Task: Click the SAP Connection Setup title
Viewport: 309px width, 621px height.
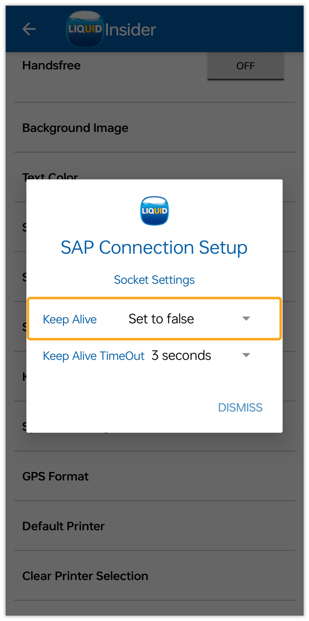Action: [154, 247]
